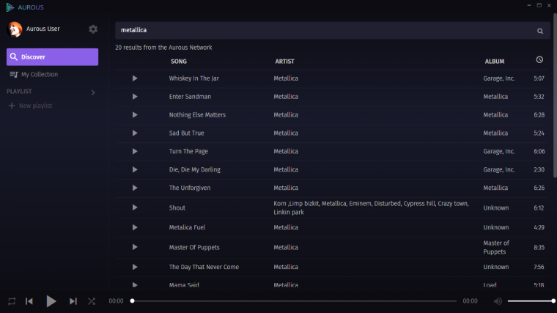Viewport: 557px width, 313px height.
Task: Play Die, Die My Darling track
Action: pyautogui.click(x=135, y=169)
